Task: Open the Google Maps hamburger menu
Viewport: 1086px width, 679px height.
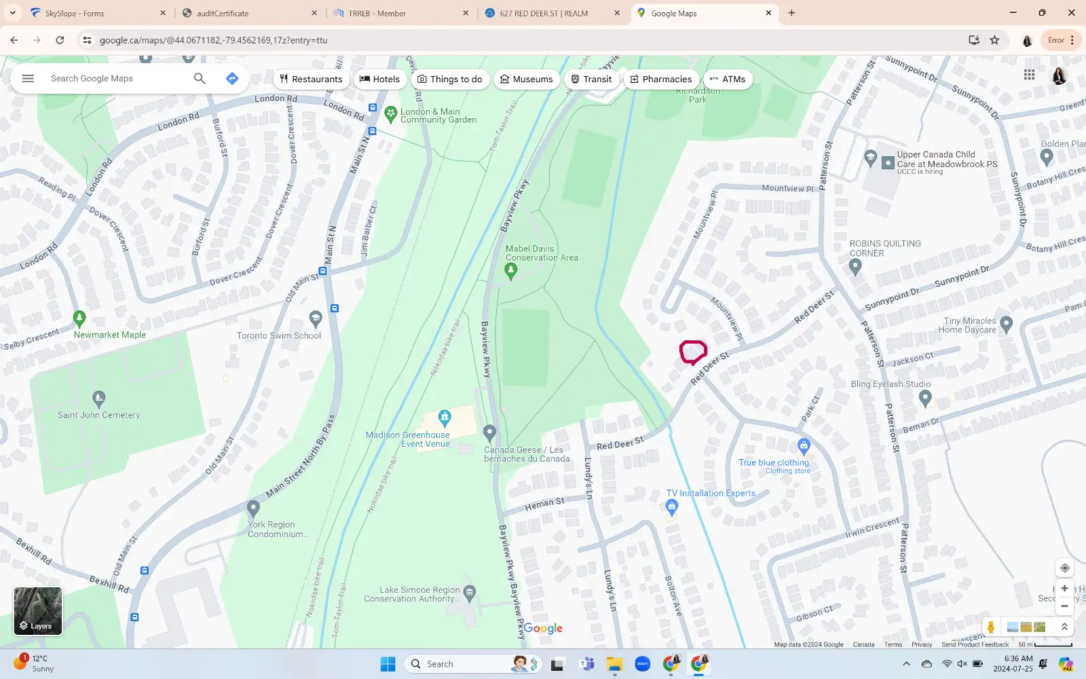Action: tap(28, 79)
